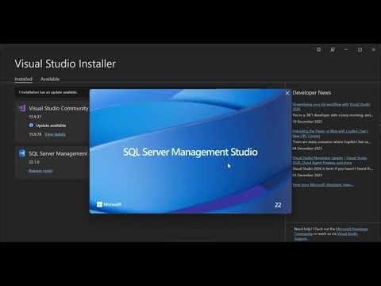
Task: Click the SQL Server Management version number
Action: point(34,162)
